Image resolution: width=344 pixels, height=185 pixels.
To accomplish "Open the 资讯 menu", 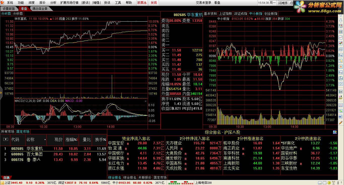I will pyautogui.click(x=107, y=3).
